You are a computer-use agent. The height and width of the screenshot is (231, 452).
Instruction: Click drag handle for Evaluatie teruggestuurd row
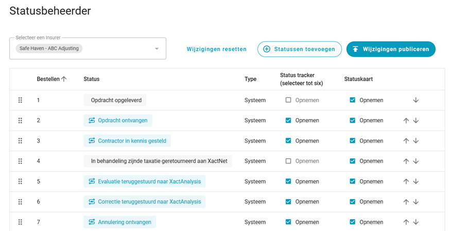(x=20, y=181)
